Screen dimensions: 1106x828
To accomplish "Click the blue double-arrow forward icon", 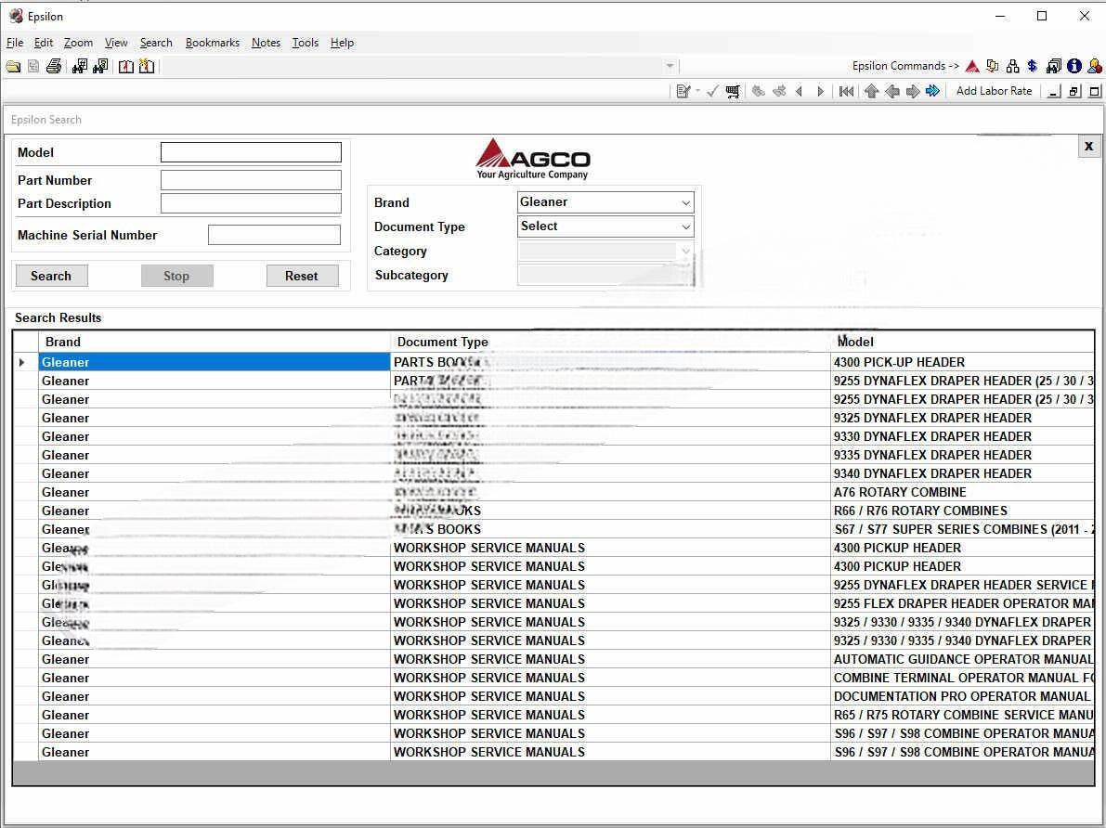I will 932,91.
